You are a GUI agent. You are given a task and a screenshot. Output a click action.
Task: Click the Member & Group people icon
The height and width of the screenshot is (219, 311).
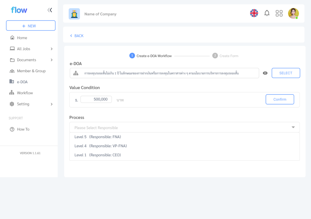12,71
